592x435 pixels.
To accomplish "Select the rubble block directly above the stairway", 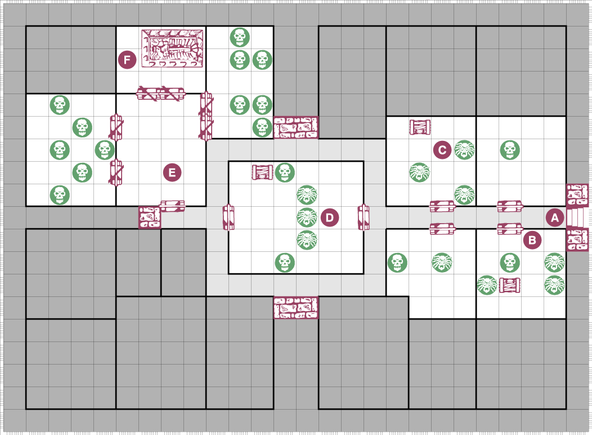I will click(x=577, y=195).
